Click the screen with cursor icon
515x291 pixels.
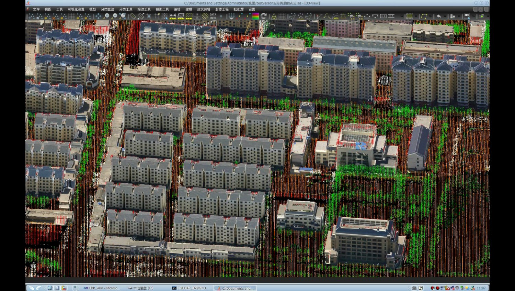(x=467, y=16)
